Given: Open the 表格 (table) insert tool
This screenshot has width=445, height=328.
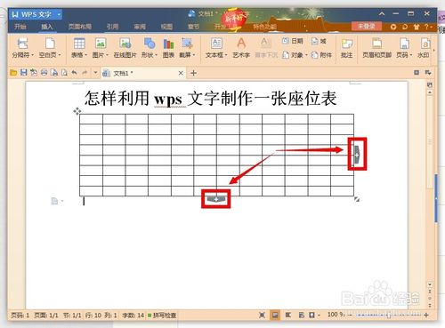Looking at the screenshot, I should [79, 47].
